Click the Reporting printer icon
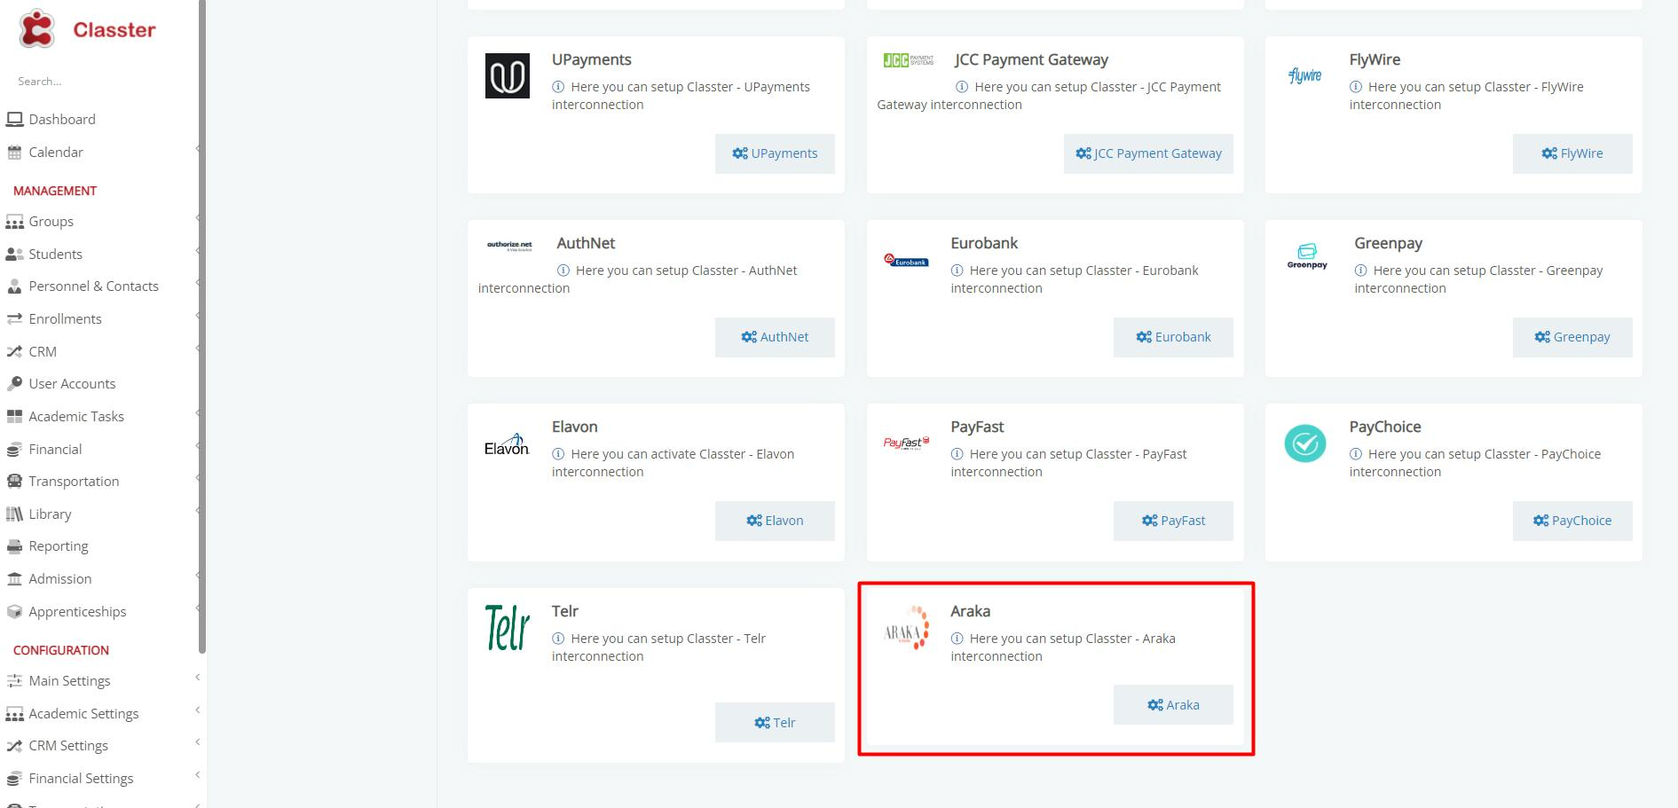Image resolution: width=1678 pixels, height=808 pixels. (x=14, y=546)
